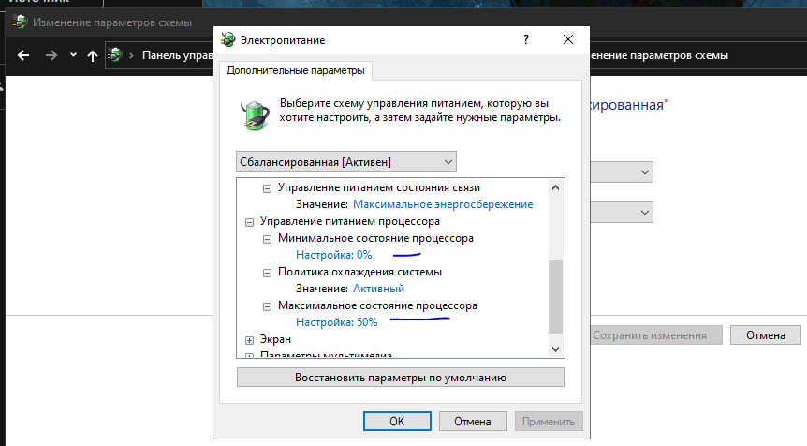
Task: Click the Активный cooling policy value
Action: tap(378, 289)
